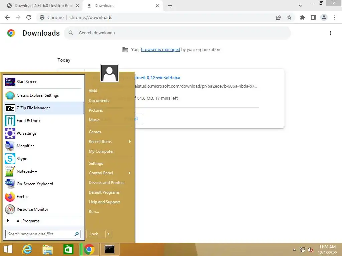Click the Search downloads field
The image size is (342, 256).
[x=178, y=33]
